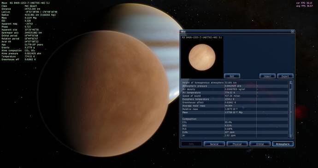Click the planet preview thumbnail in Wiki
The image size is (318, 168).
pyautogui.click(x=202, y=58)
